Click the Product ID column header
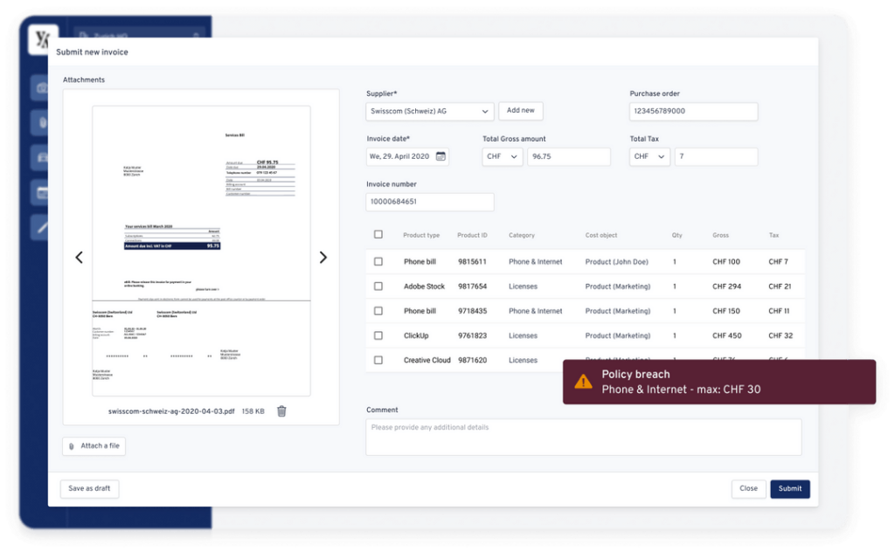 coord(472,235)
